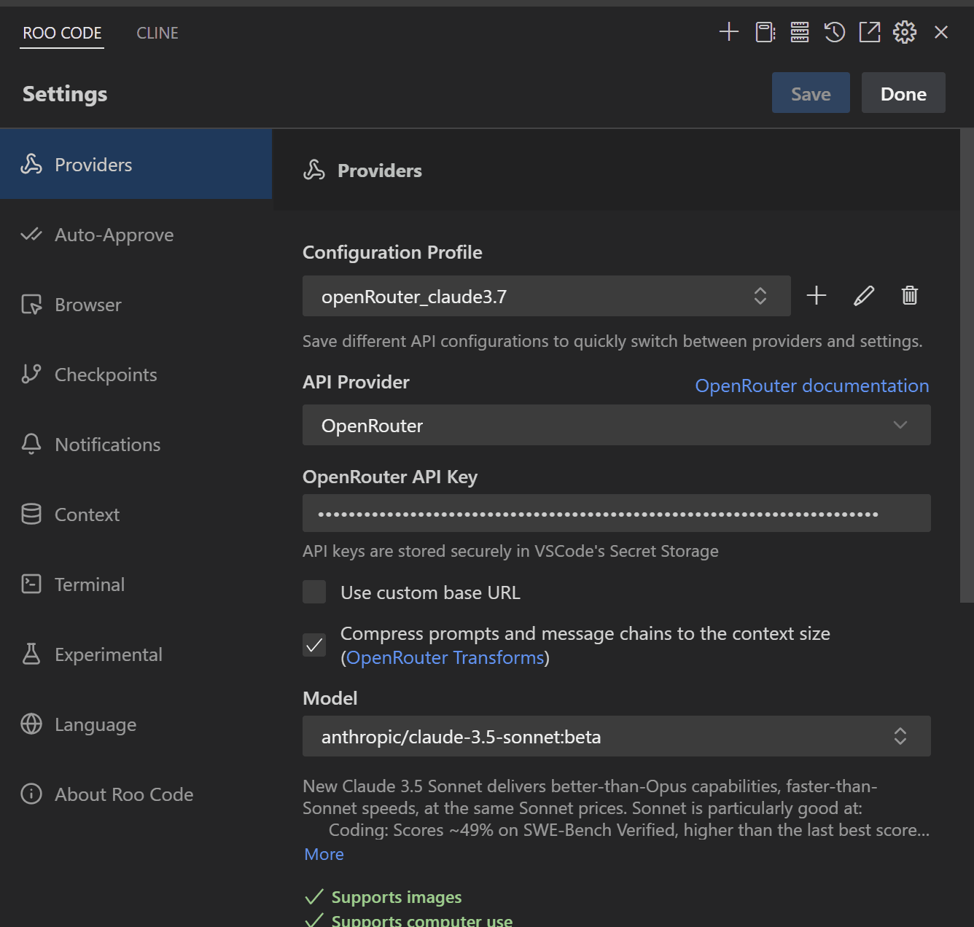This screenshot has height=927, width=974.
Task: Open the Configuration Profile dropdown
Action: pyautogui.click(x=547, y=296)
